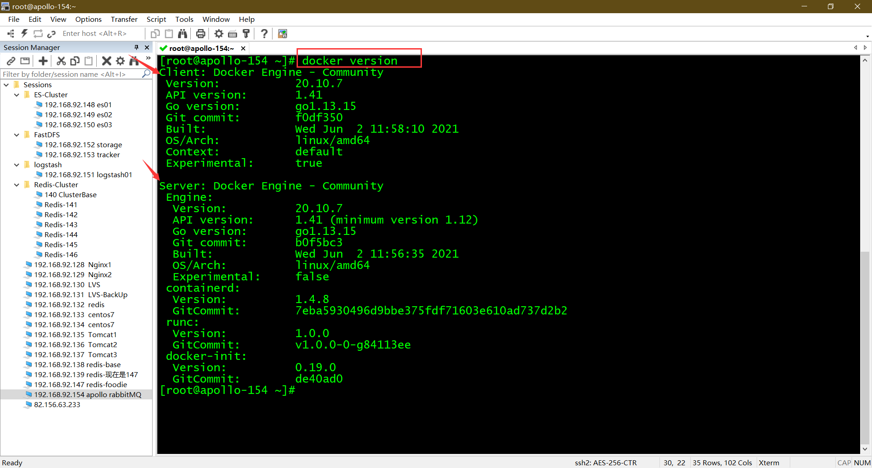The width and height of the screenshot is (872, 468).
Task: Select session 192.168.92.152 storage
Action: [83, 145]
